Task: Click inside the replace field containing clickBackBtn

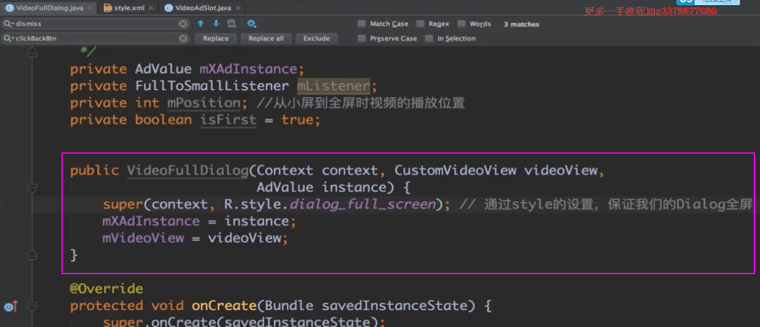Action: (95, 38)
